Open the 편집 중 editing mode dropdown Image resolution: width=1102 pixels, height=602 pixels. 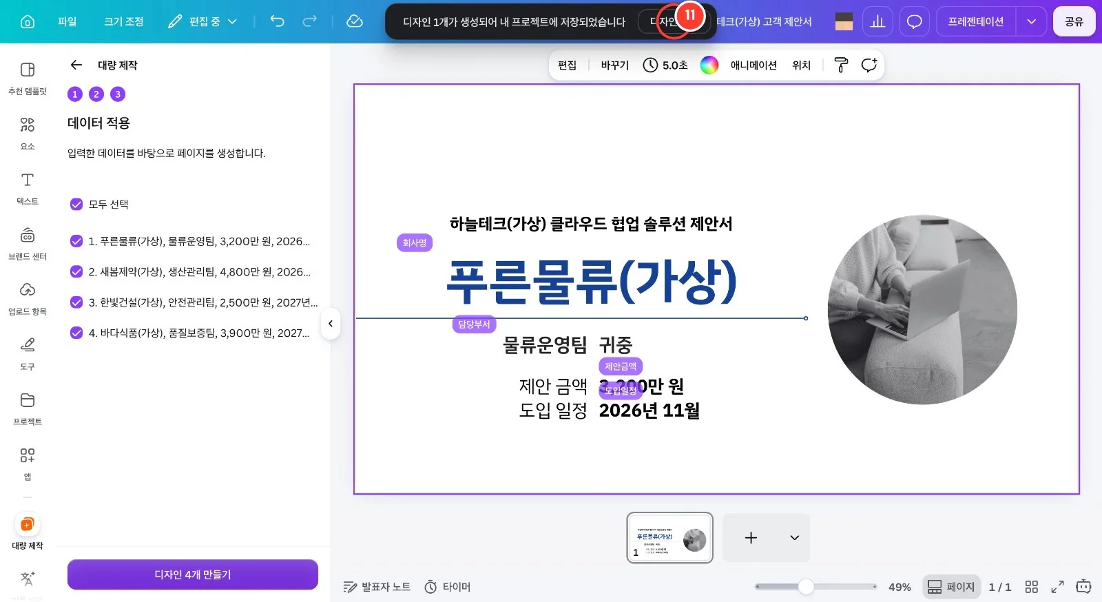tap(202, 21)
